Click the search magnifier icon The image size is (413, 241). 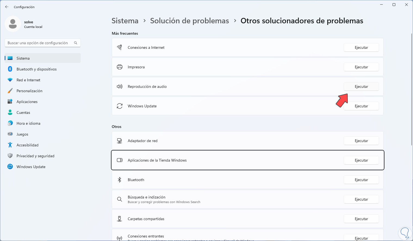click(x=76, y=43)
